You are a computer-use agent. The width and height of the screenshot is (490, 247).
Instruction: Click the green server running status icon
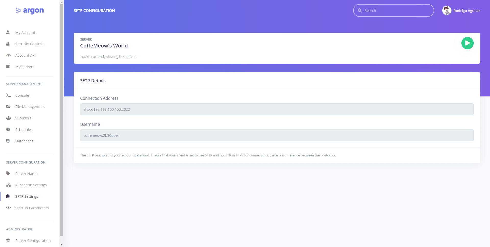click(x=467, y=43)
